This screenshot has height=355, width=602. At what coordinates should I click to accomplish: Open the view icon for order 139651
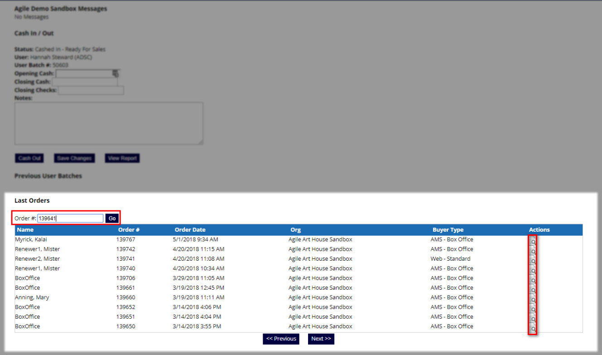(x=533, y=319)
